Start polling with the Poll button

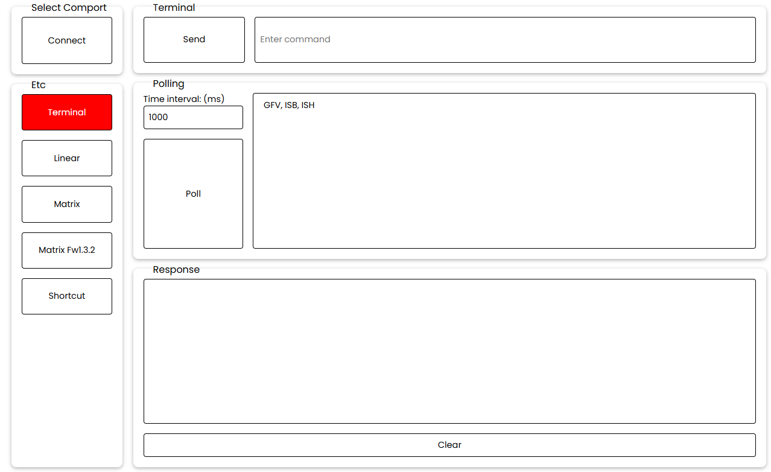pos(193,194)
